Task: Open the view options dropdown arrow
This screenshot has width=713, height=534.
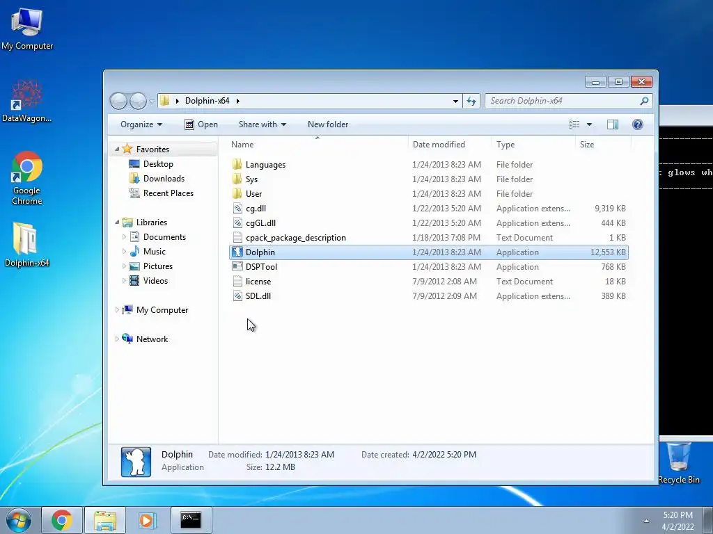Action: coord(589,124)
